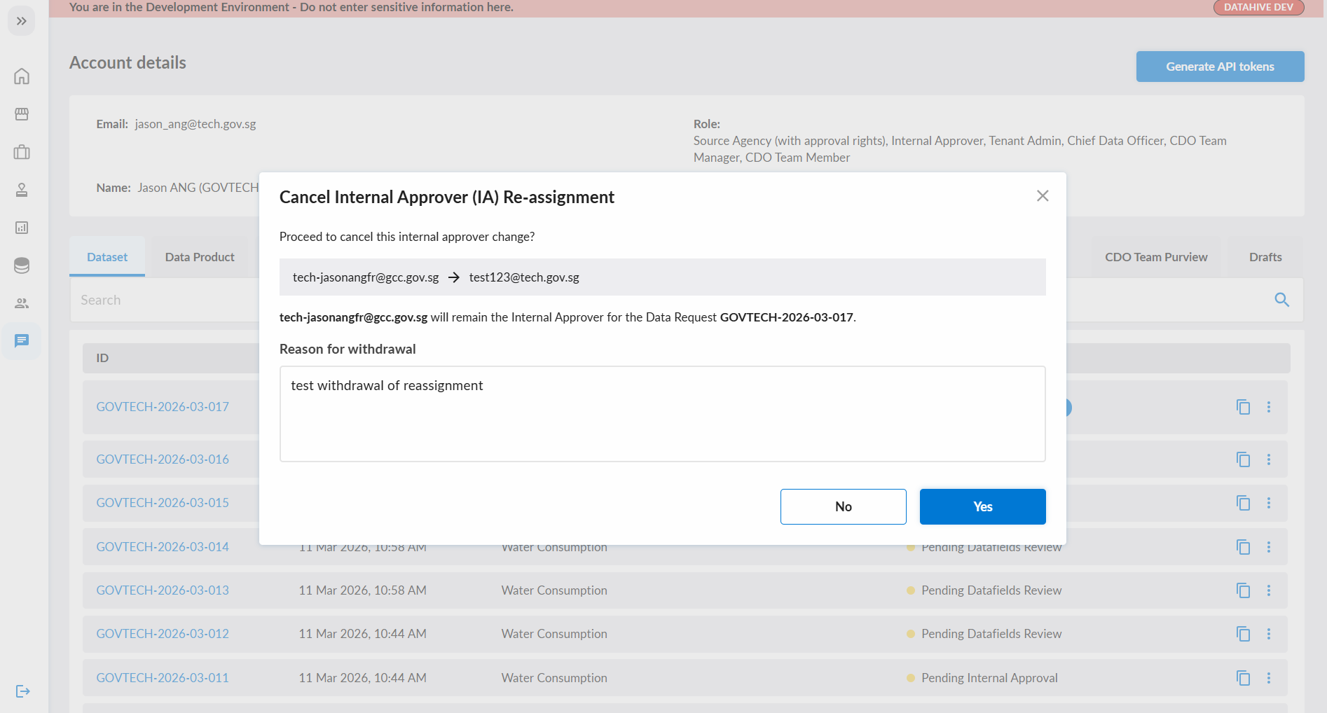Open more options for GOVTECH-2026-03-017 row
1327x713 pixels.
(x=1268, y=407)
